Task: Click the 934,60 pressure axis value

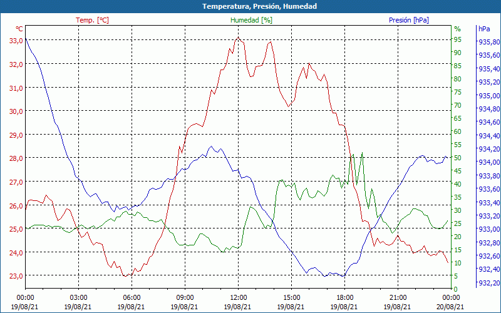Action: point(489,122)
